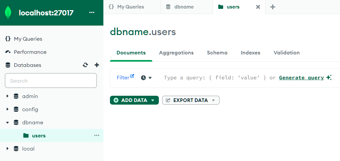Image resolution: width=340 pixels, height=161 pixels.
Task: Open My Queries in the sidebar
Action: [28, 39]
